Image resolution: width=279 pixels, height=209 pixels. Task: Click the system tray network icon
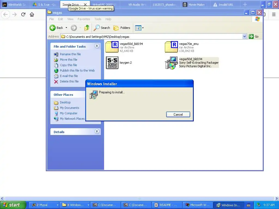[x=259, y=205]
